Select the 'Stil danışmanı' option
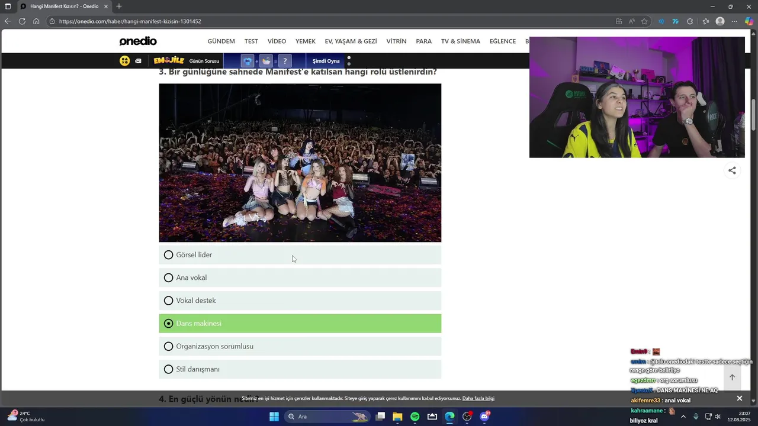 tap(300, 369)
